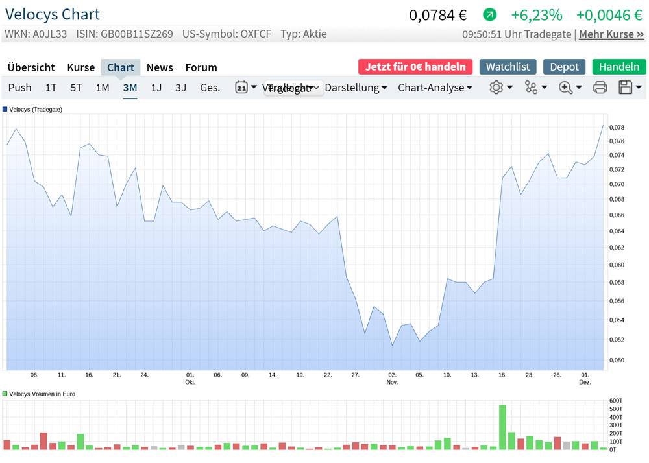Open the Tradegate exchange dropdown
649x463 pixels.
click(293, 88)
